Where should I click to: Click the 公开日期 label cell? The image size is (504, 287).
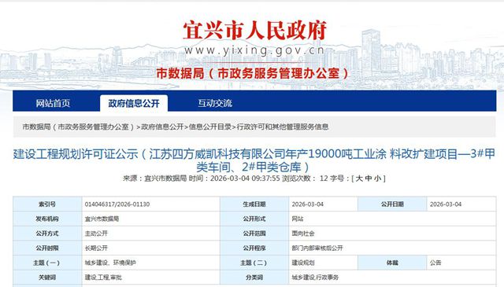point(392,204)
